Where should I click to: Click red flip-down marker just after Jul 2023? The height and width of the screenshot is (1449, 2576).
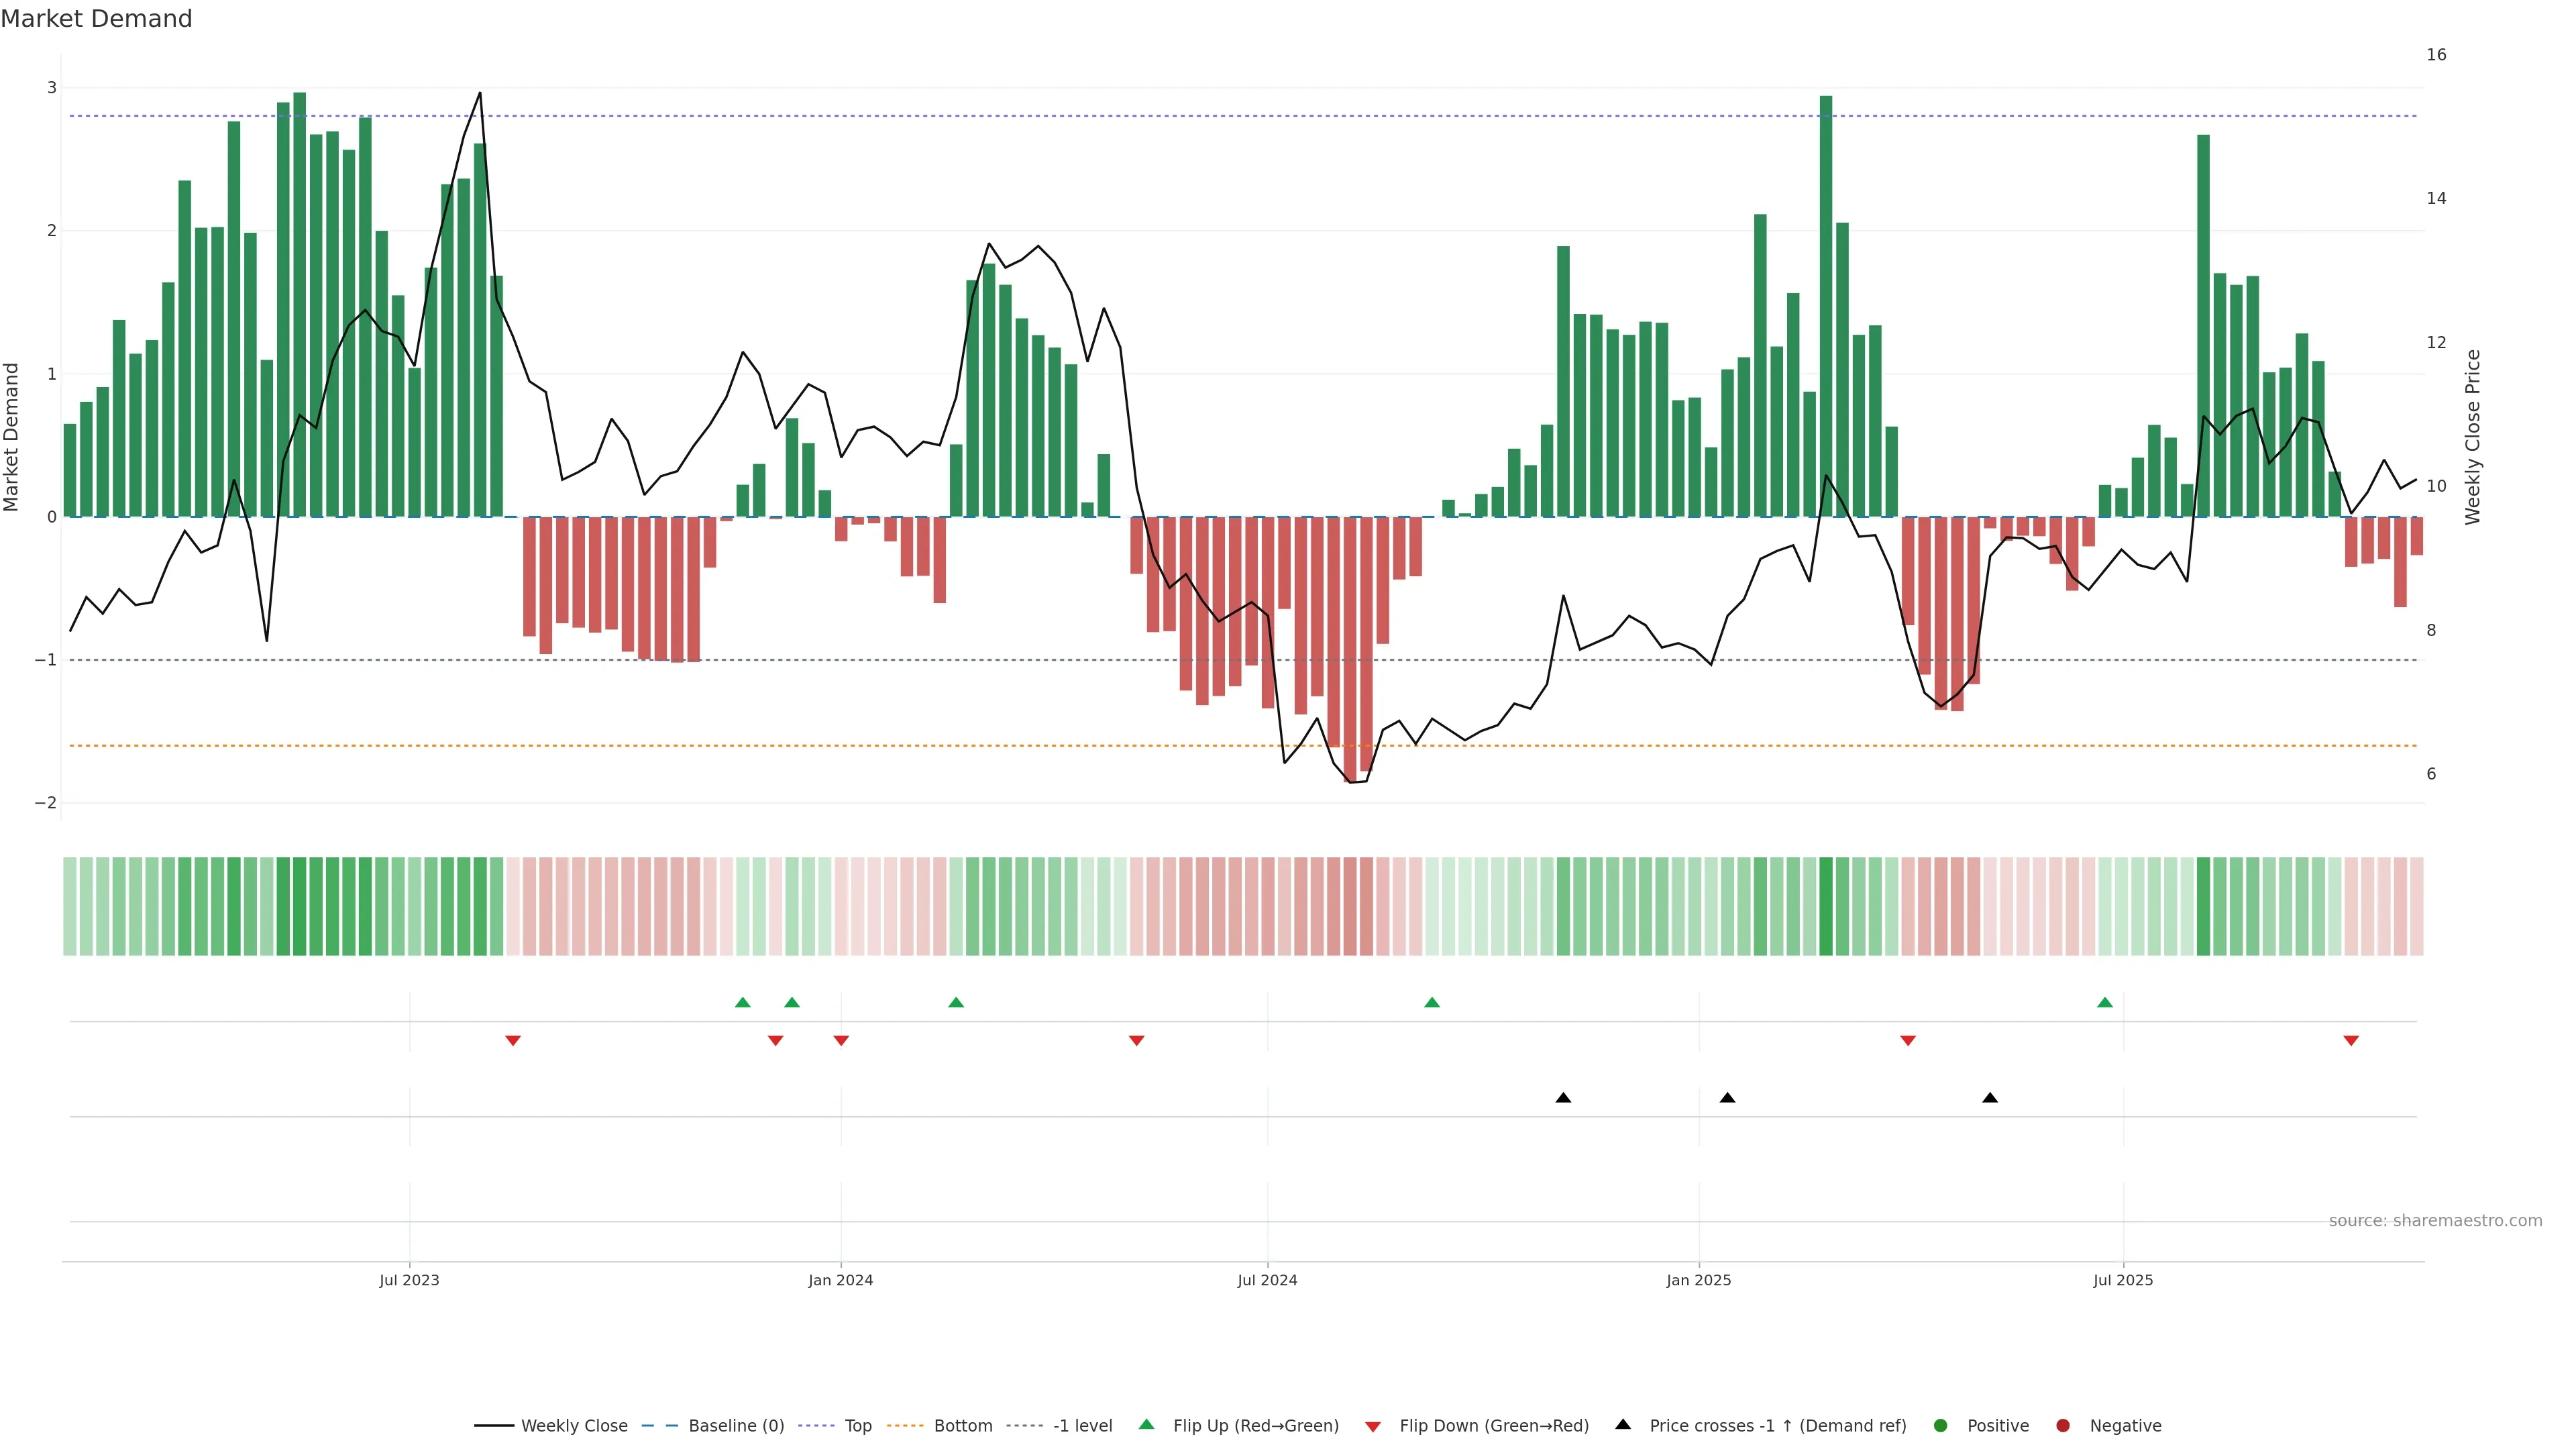513,1040
